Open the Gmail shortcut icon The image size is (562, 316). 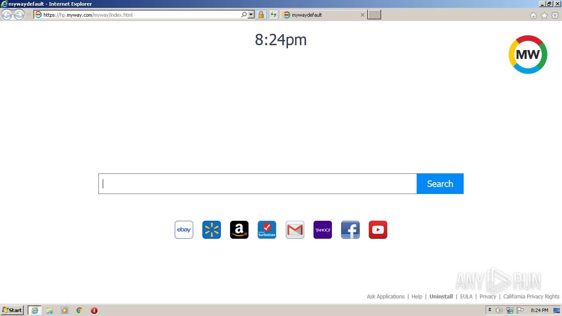pos(295,230)
